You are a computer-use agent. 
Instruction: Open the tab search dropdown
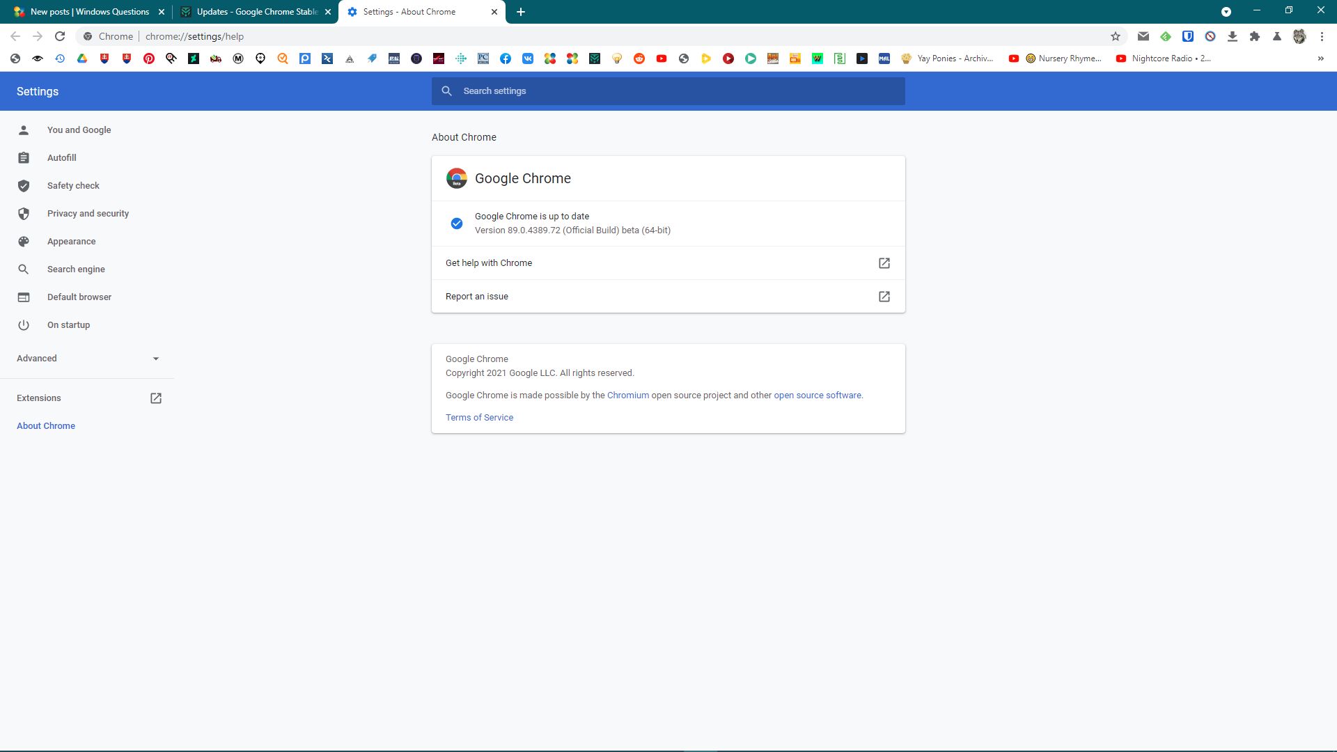pyautogui.click(x=1226, y=12)
